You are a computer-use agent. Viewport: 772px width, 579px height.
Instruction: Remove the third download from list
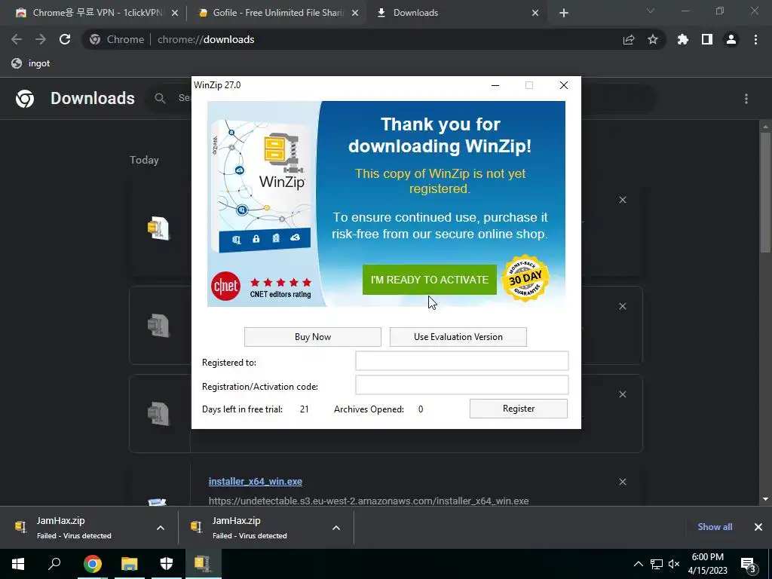point(623,394)
